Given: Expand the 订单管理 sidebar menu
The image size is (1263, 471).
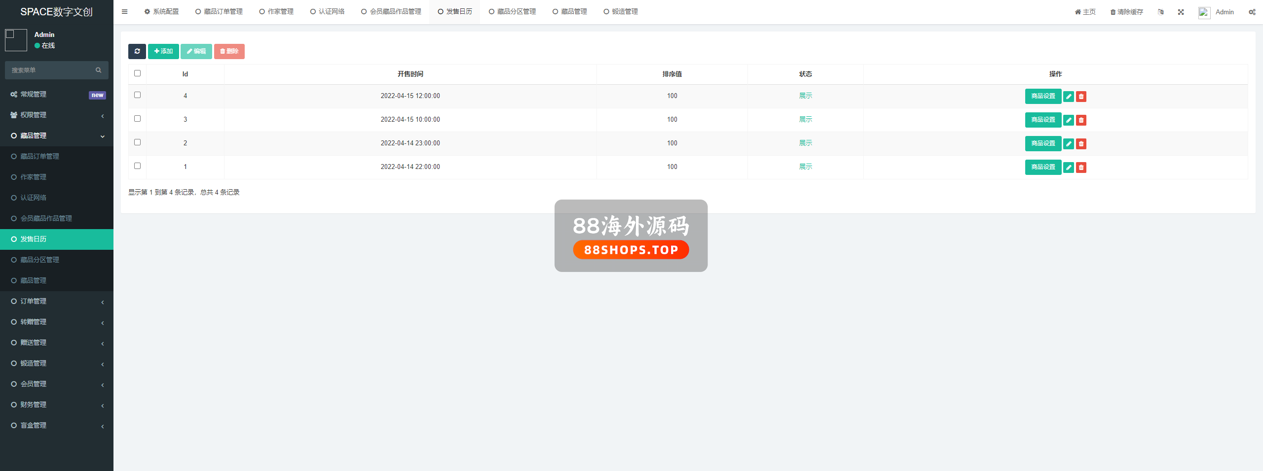Looking at the screenshot, I should 57,302.
